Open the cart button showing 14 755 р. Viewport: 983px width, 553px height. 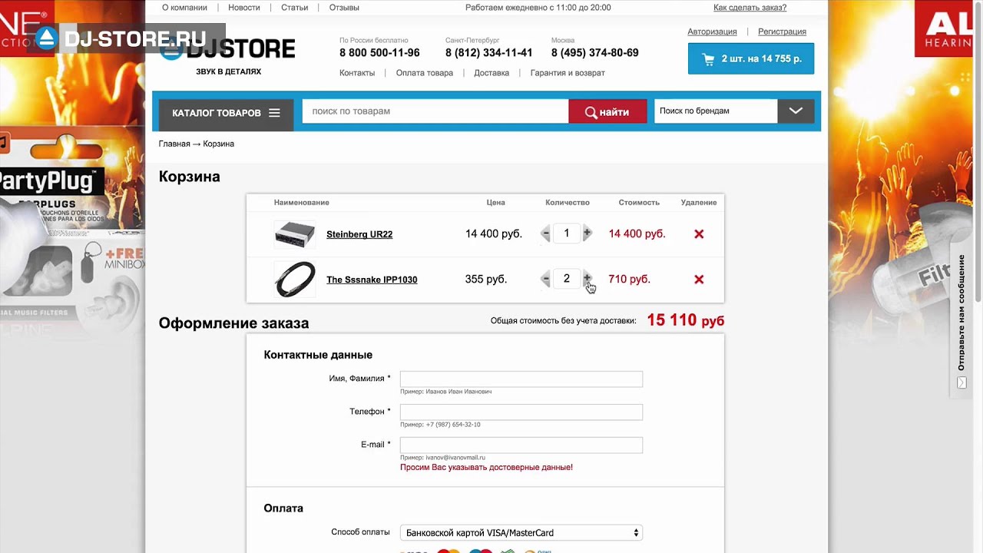click(x=751, y=58)
